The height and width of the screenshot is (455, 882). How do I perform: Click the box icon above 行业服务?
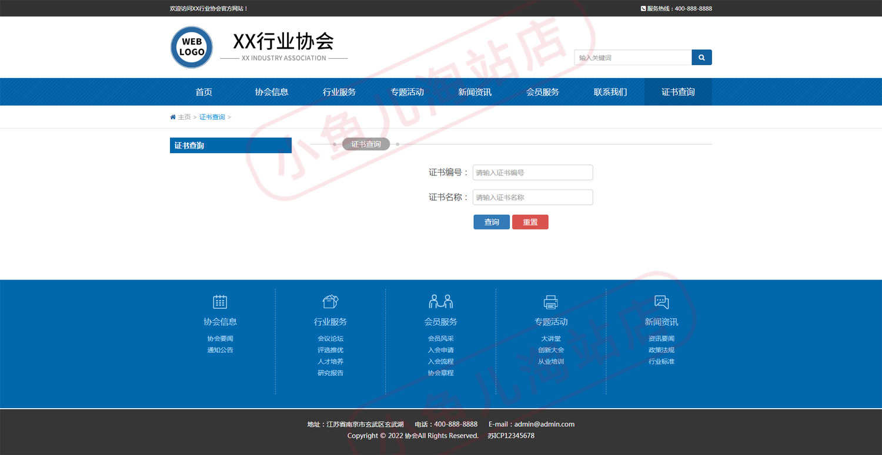point(330,302)
